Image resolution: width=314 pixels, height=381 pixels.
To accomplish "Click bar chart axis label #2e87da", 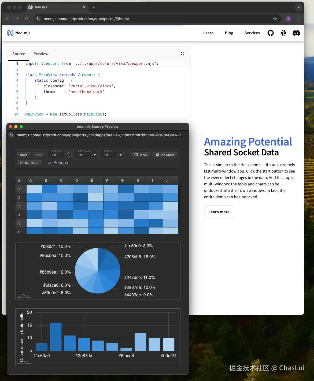I will [84, 356].
